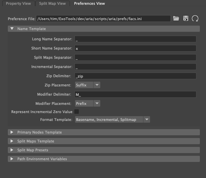
Task: Click the Zip Placement label
Action: (58, 85)
